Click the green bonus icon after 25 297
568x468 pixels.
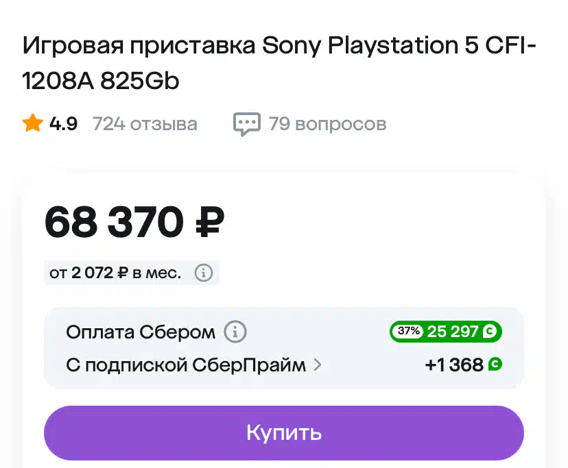coord(489,332)
